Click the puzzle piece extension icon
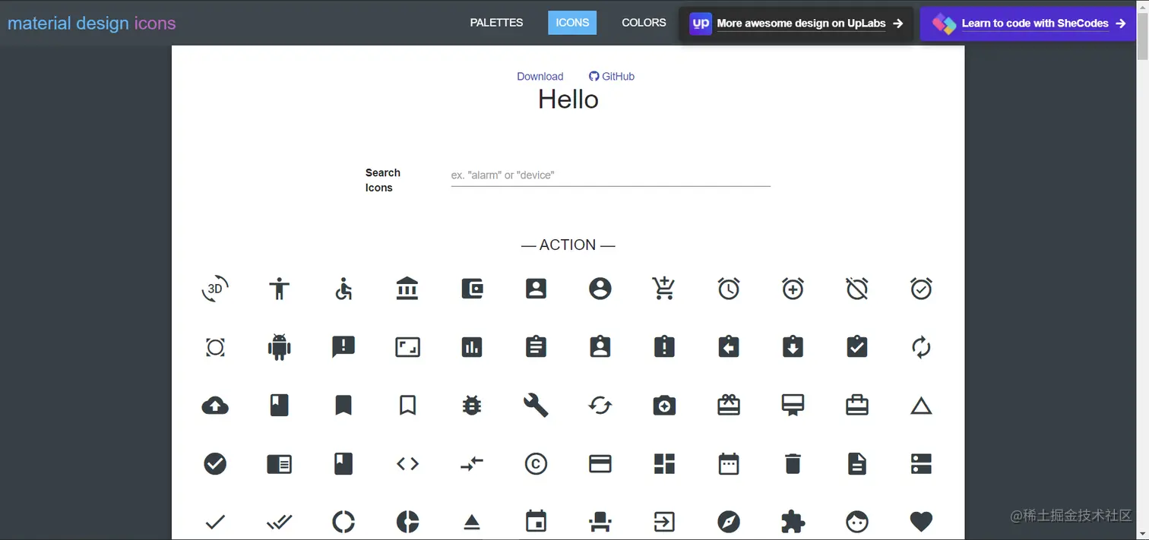1149x540 pixels. (793, 522)
